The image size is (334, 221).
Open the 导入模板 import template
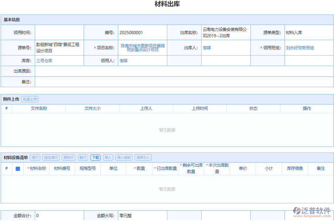pos(124,158)
